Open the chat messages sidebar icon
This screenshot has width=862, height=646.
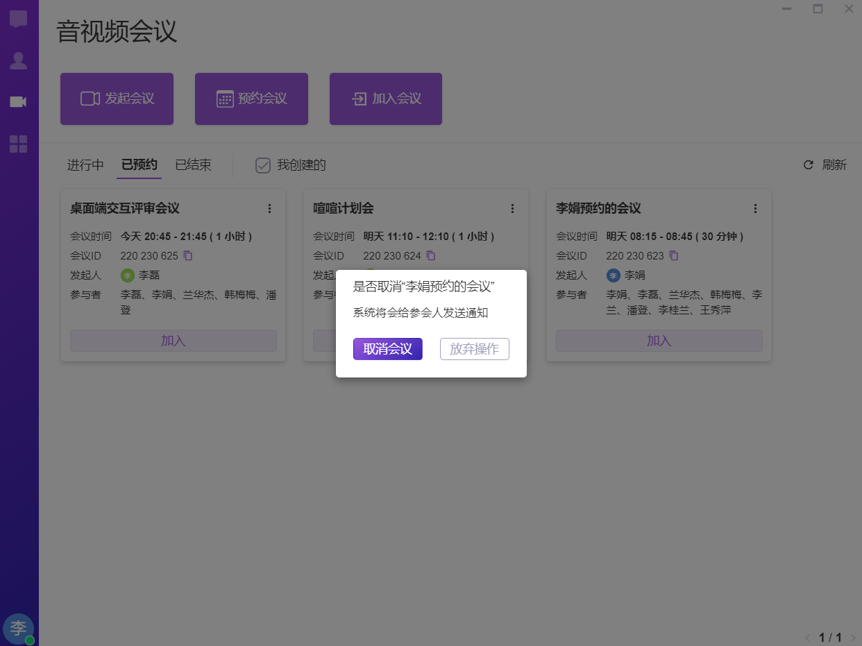[19, 19]
